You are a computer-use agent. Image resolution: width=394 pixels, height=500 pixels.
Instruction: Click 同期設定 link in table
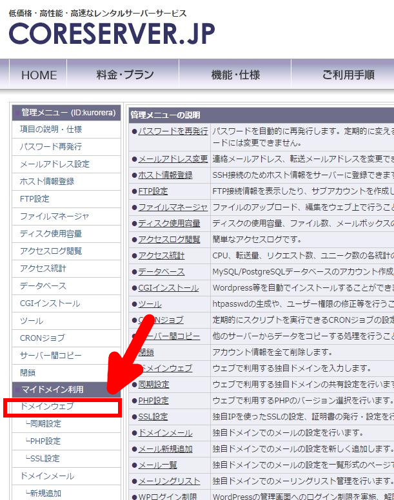point(153,385)
